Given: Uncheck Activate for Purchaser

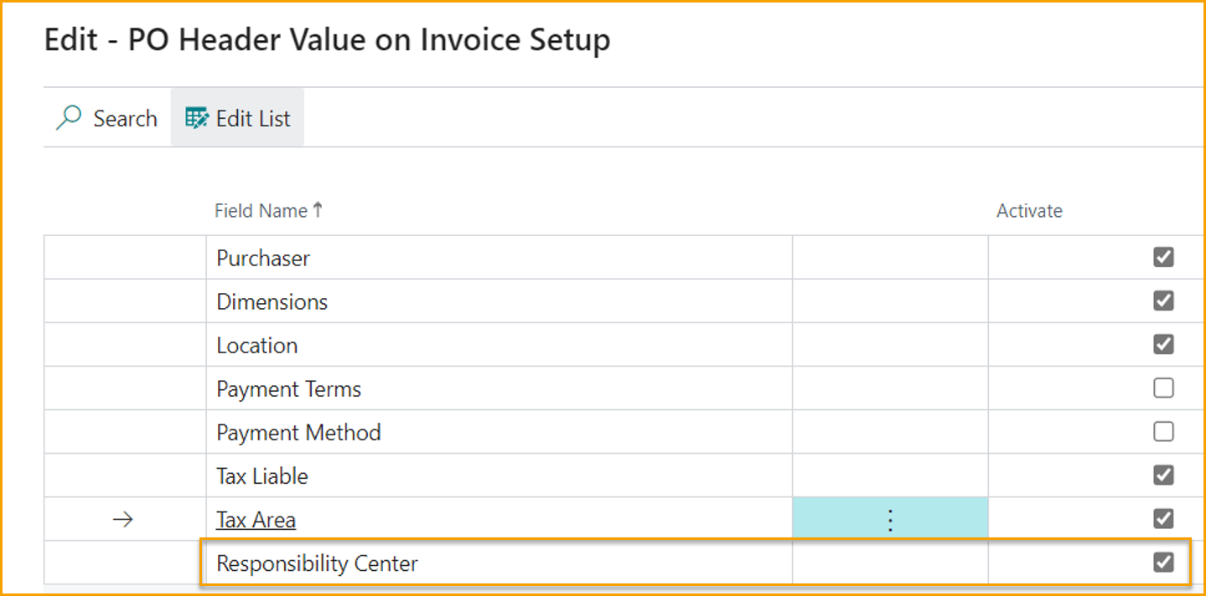Looking at the screenshot, I should click(1163, 257).
